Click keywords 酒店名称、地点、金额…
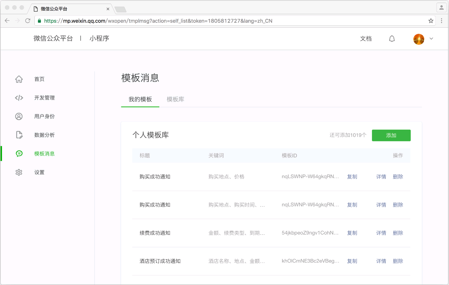449x285 pixels. [237, 261]
